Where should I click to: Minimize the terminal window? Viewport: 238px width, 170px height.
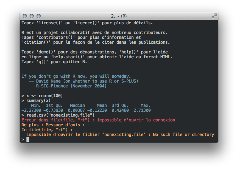pyautogui.click(x=32, y=16)
